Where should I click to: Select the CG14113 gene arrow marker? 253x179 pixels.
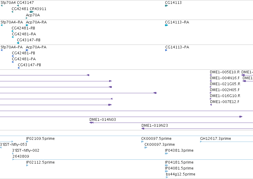(x=166, y=6)
